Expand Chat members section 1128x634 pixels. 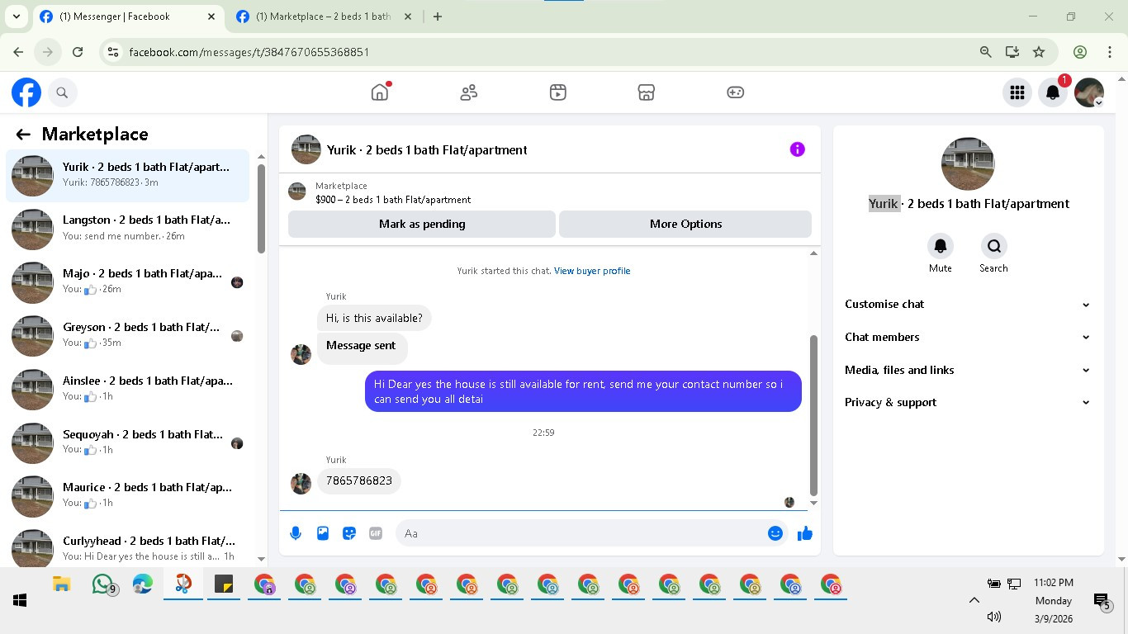pos(967,337)
